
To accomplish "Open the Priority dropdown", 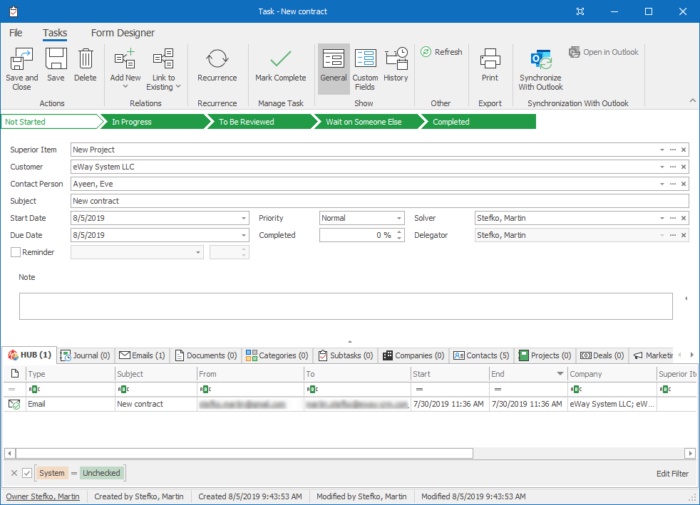I will pos(398,218).
